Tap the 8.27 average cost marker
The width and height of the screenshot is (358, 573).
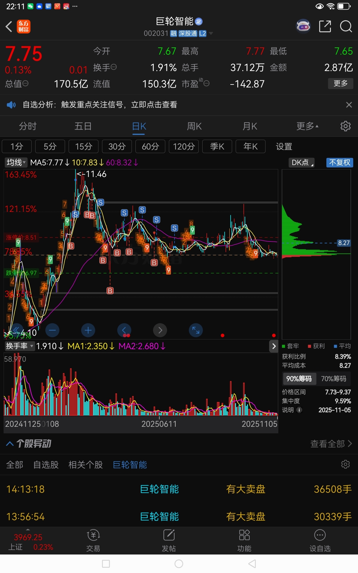pyautogui.click(x=344, y=243)
